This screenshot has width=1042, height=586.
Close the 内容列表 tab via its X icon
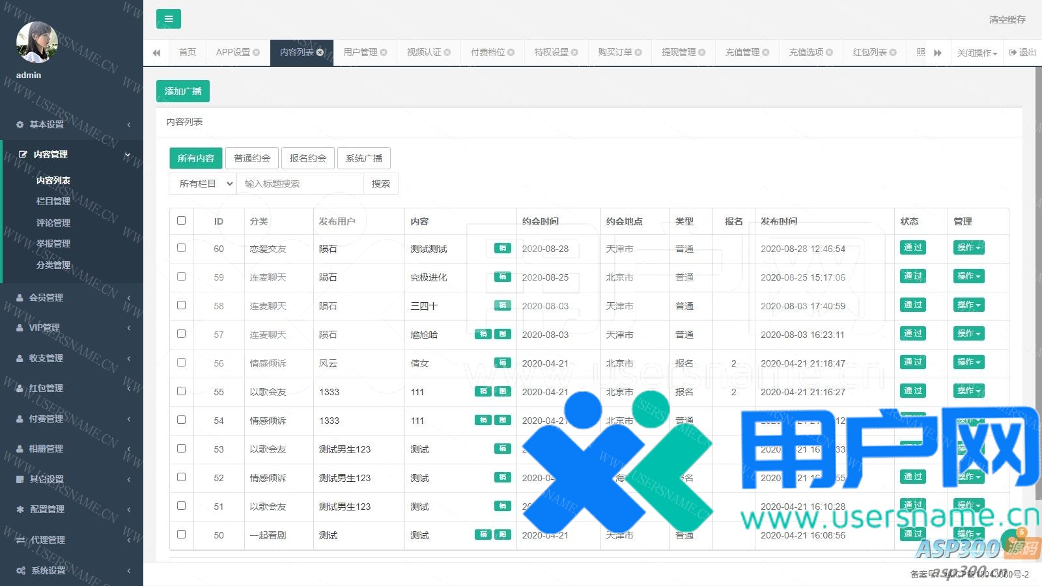(320, 52)
